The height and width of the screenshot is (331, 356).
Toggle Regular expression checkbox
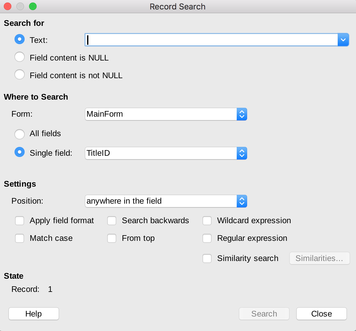pos(207,238)
